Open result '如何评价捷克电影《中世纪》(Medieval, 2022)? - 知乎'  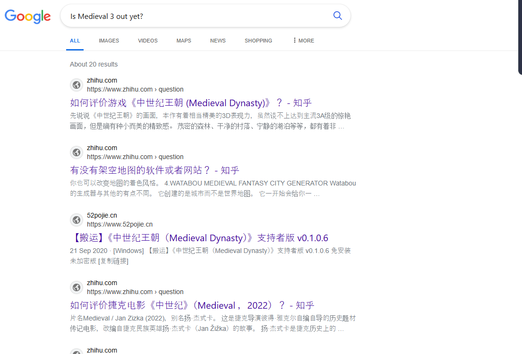point(192,305)
